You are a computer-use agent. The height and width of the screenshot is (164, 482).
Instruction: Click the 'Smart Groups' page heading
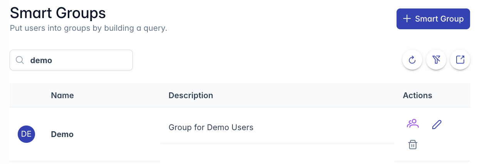coord(58,13)
